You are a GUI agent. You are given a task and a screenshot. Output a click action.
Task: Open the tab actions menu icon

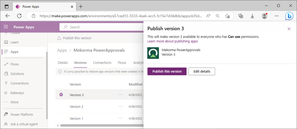(x=7, y=7)
